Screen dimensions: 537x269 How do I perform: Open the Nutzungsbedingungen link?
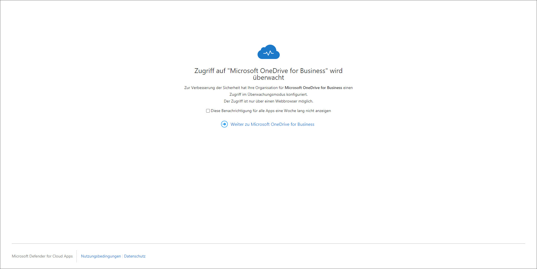101,256
